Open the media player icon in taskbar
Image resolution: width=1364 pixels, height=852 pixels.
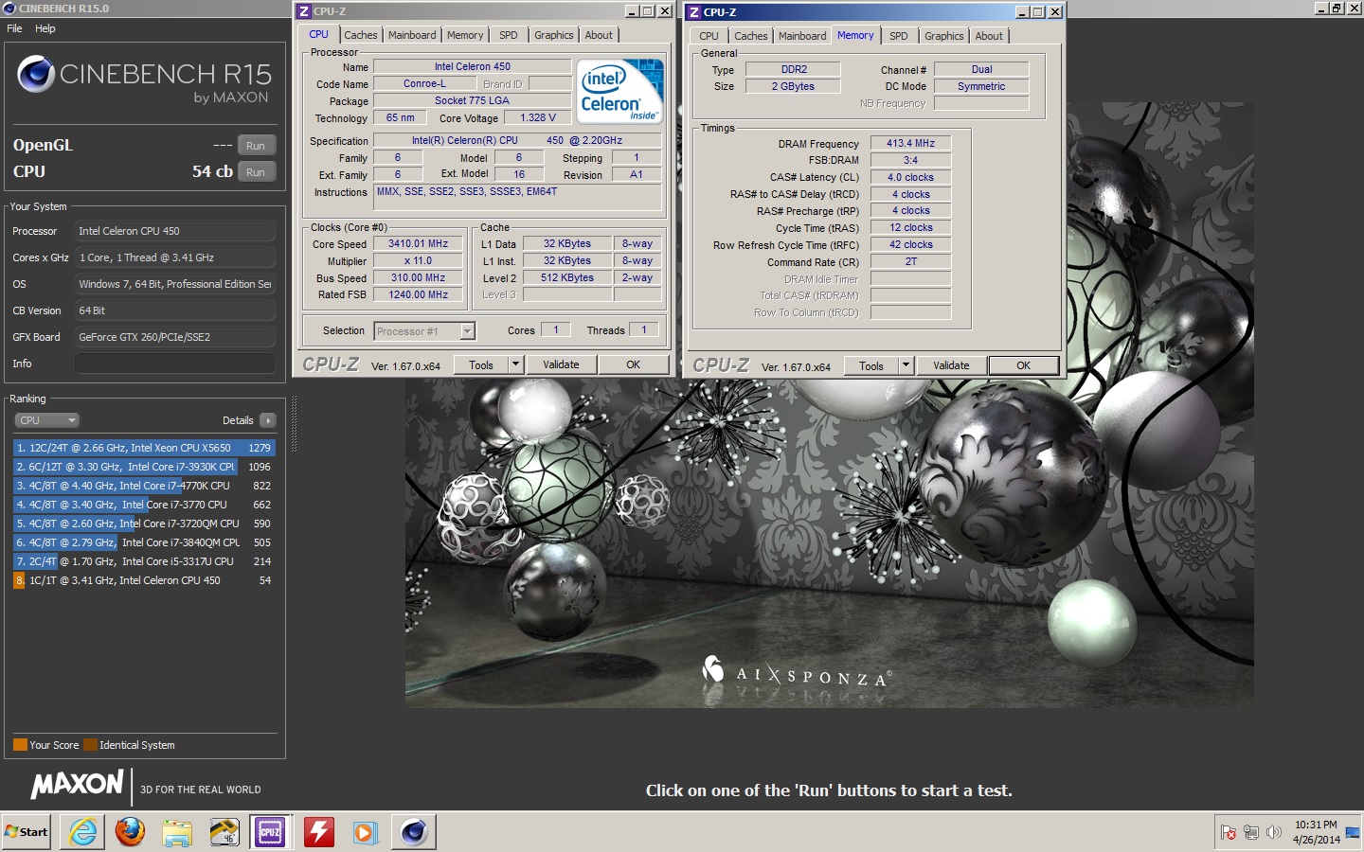click(x=365, y=832)
